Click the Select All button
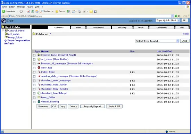 click(114, 106)
